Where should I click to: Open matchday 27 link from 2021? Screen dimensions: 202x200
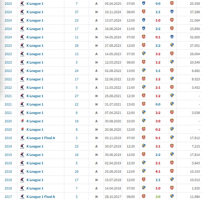coord(77,96)
